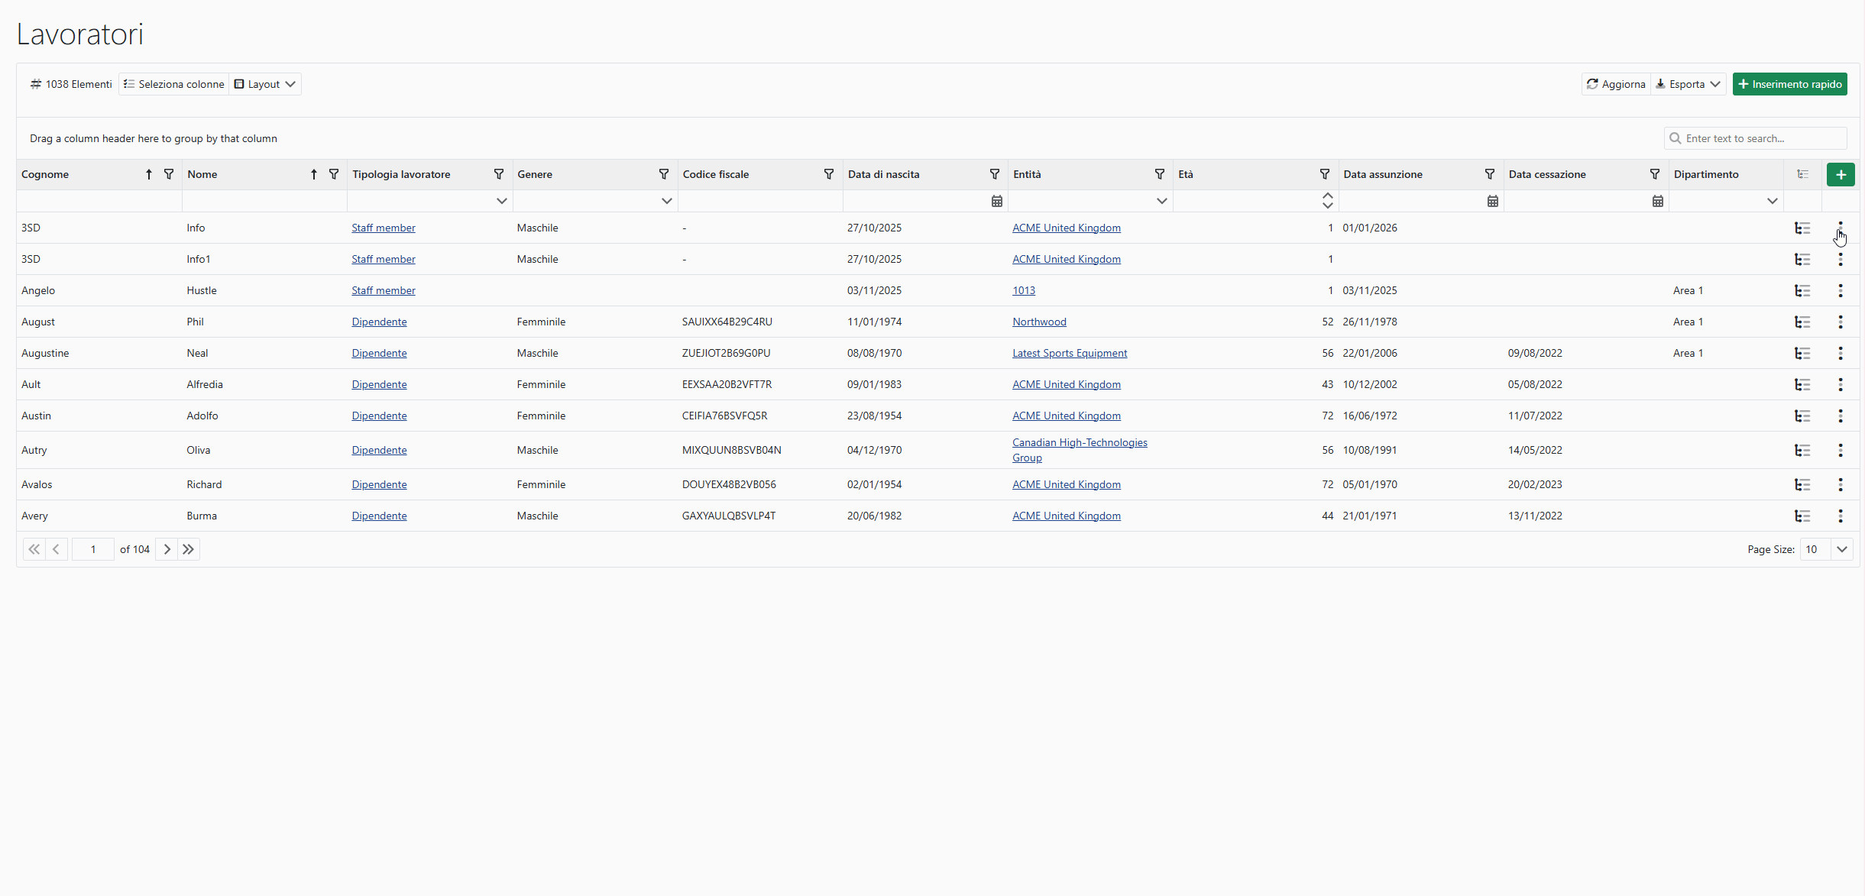Open calendar picker in Data assunzione filter
Image resolution: width=1865 pixels, height=896 pixels.
pos(1492,201)
